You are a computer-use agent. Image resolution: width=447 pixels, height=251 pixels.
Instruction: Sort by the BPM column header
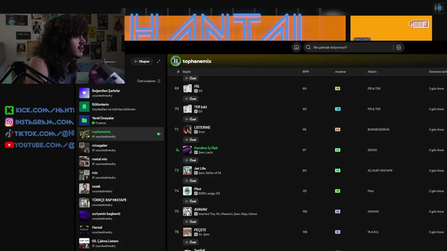pyautogui.click(x=306, y=72)
